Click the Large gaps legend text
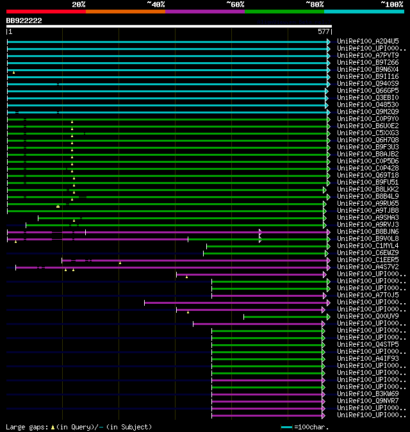This screenshot has width=410, height=432. pos(27,427)
